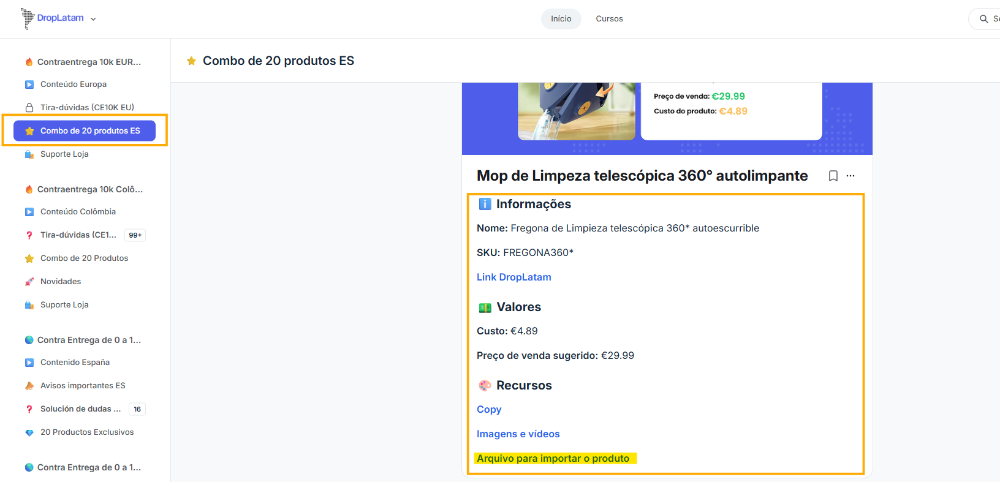
Task: Open Conteúdo Europa space
Action: coord(74,85)
